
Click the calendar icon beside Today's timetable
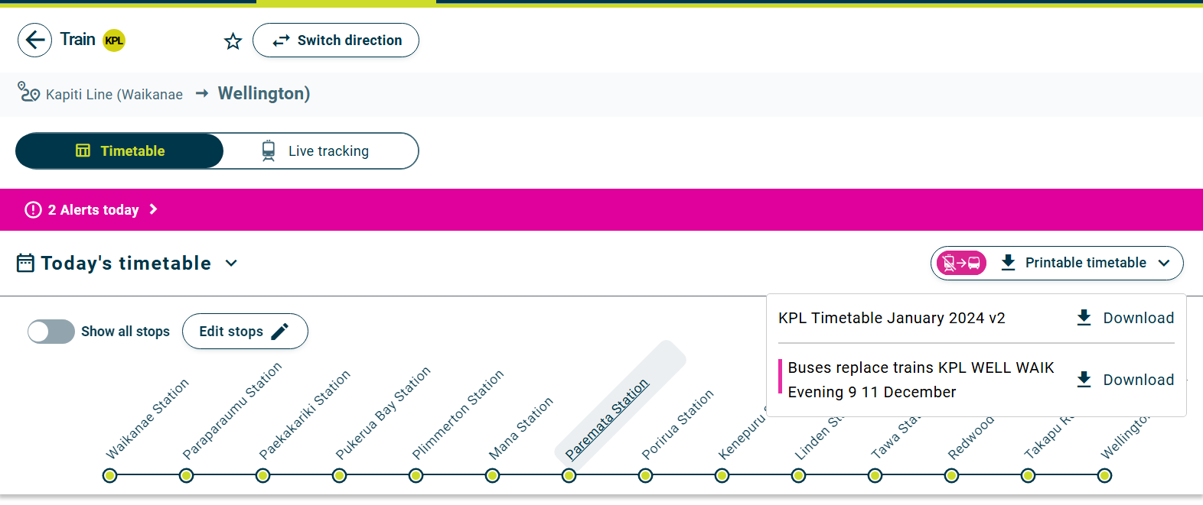coord(25,264)
